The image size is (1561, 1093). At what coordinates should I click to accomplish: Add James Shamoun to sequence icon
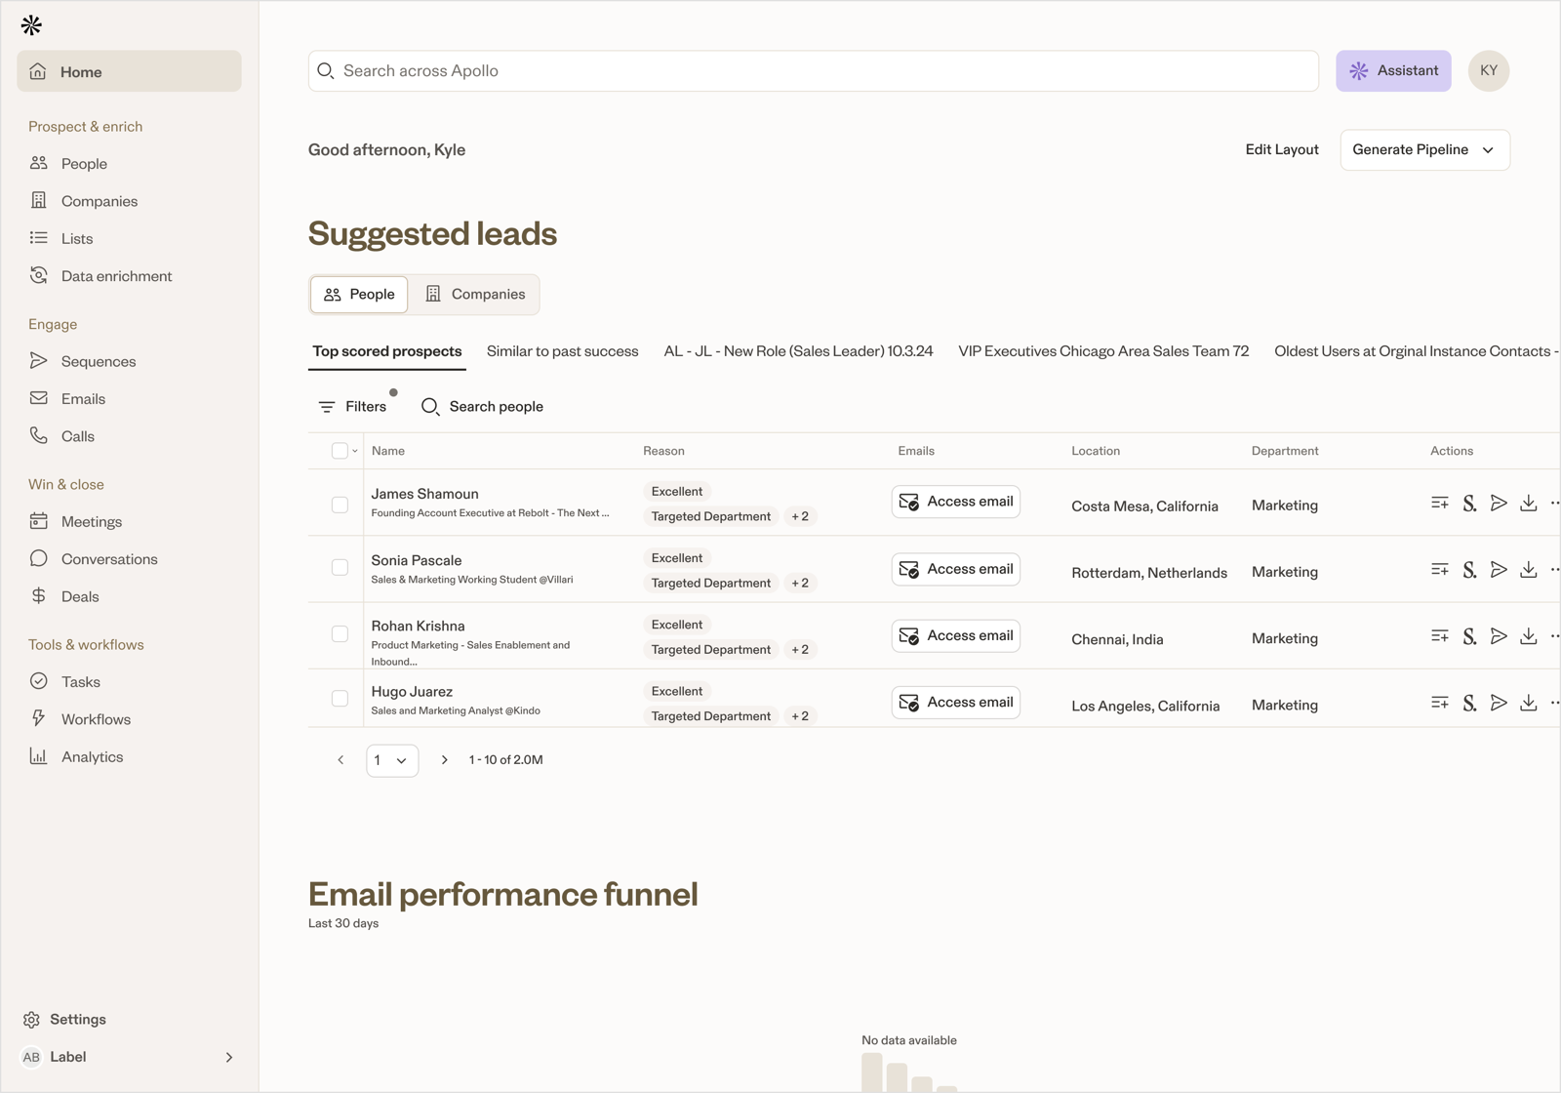pyautogui.click(x=1500, y=503)
